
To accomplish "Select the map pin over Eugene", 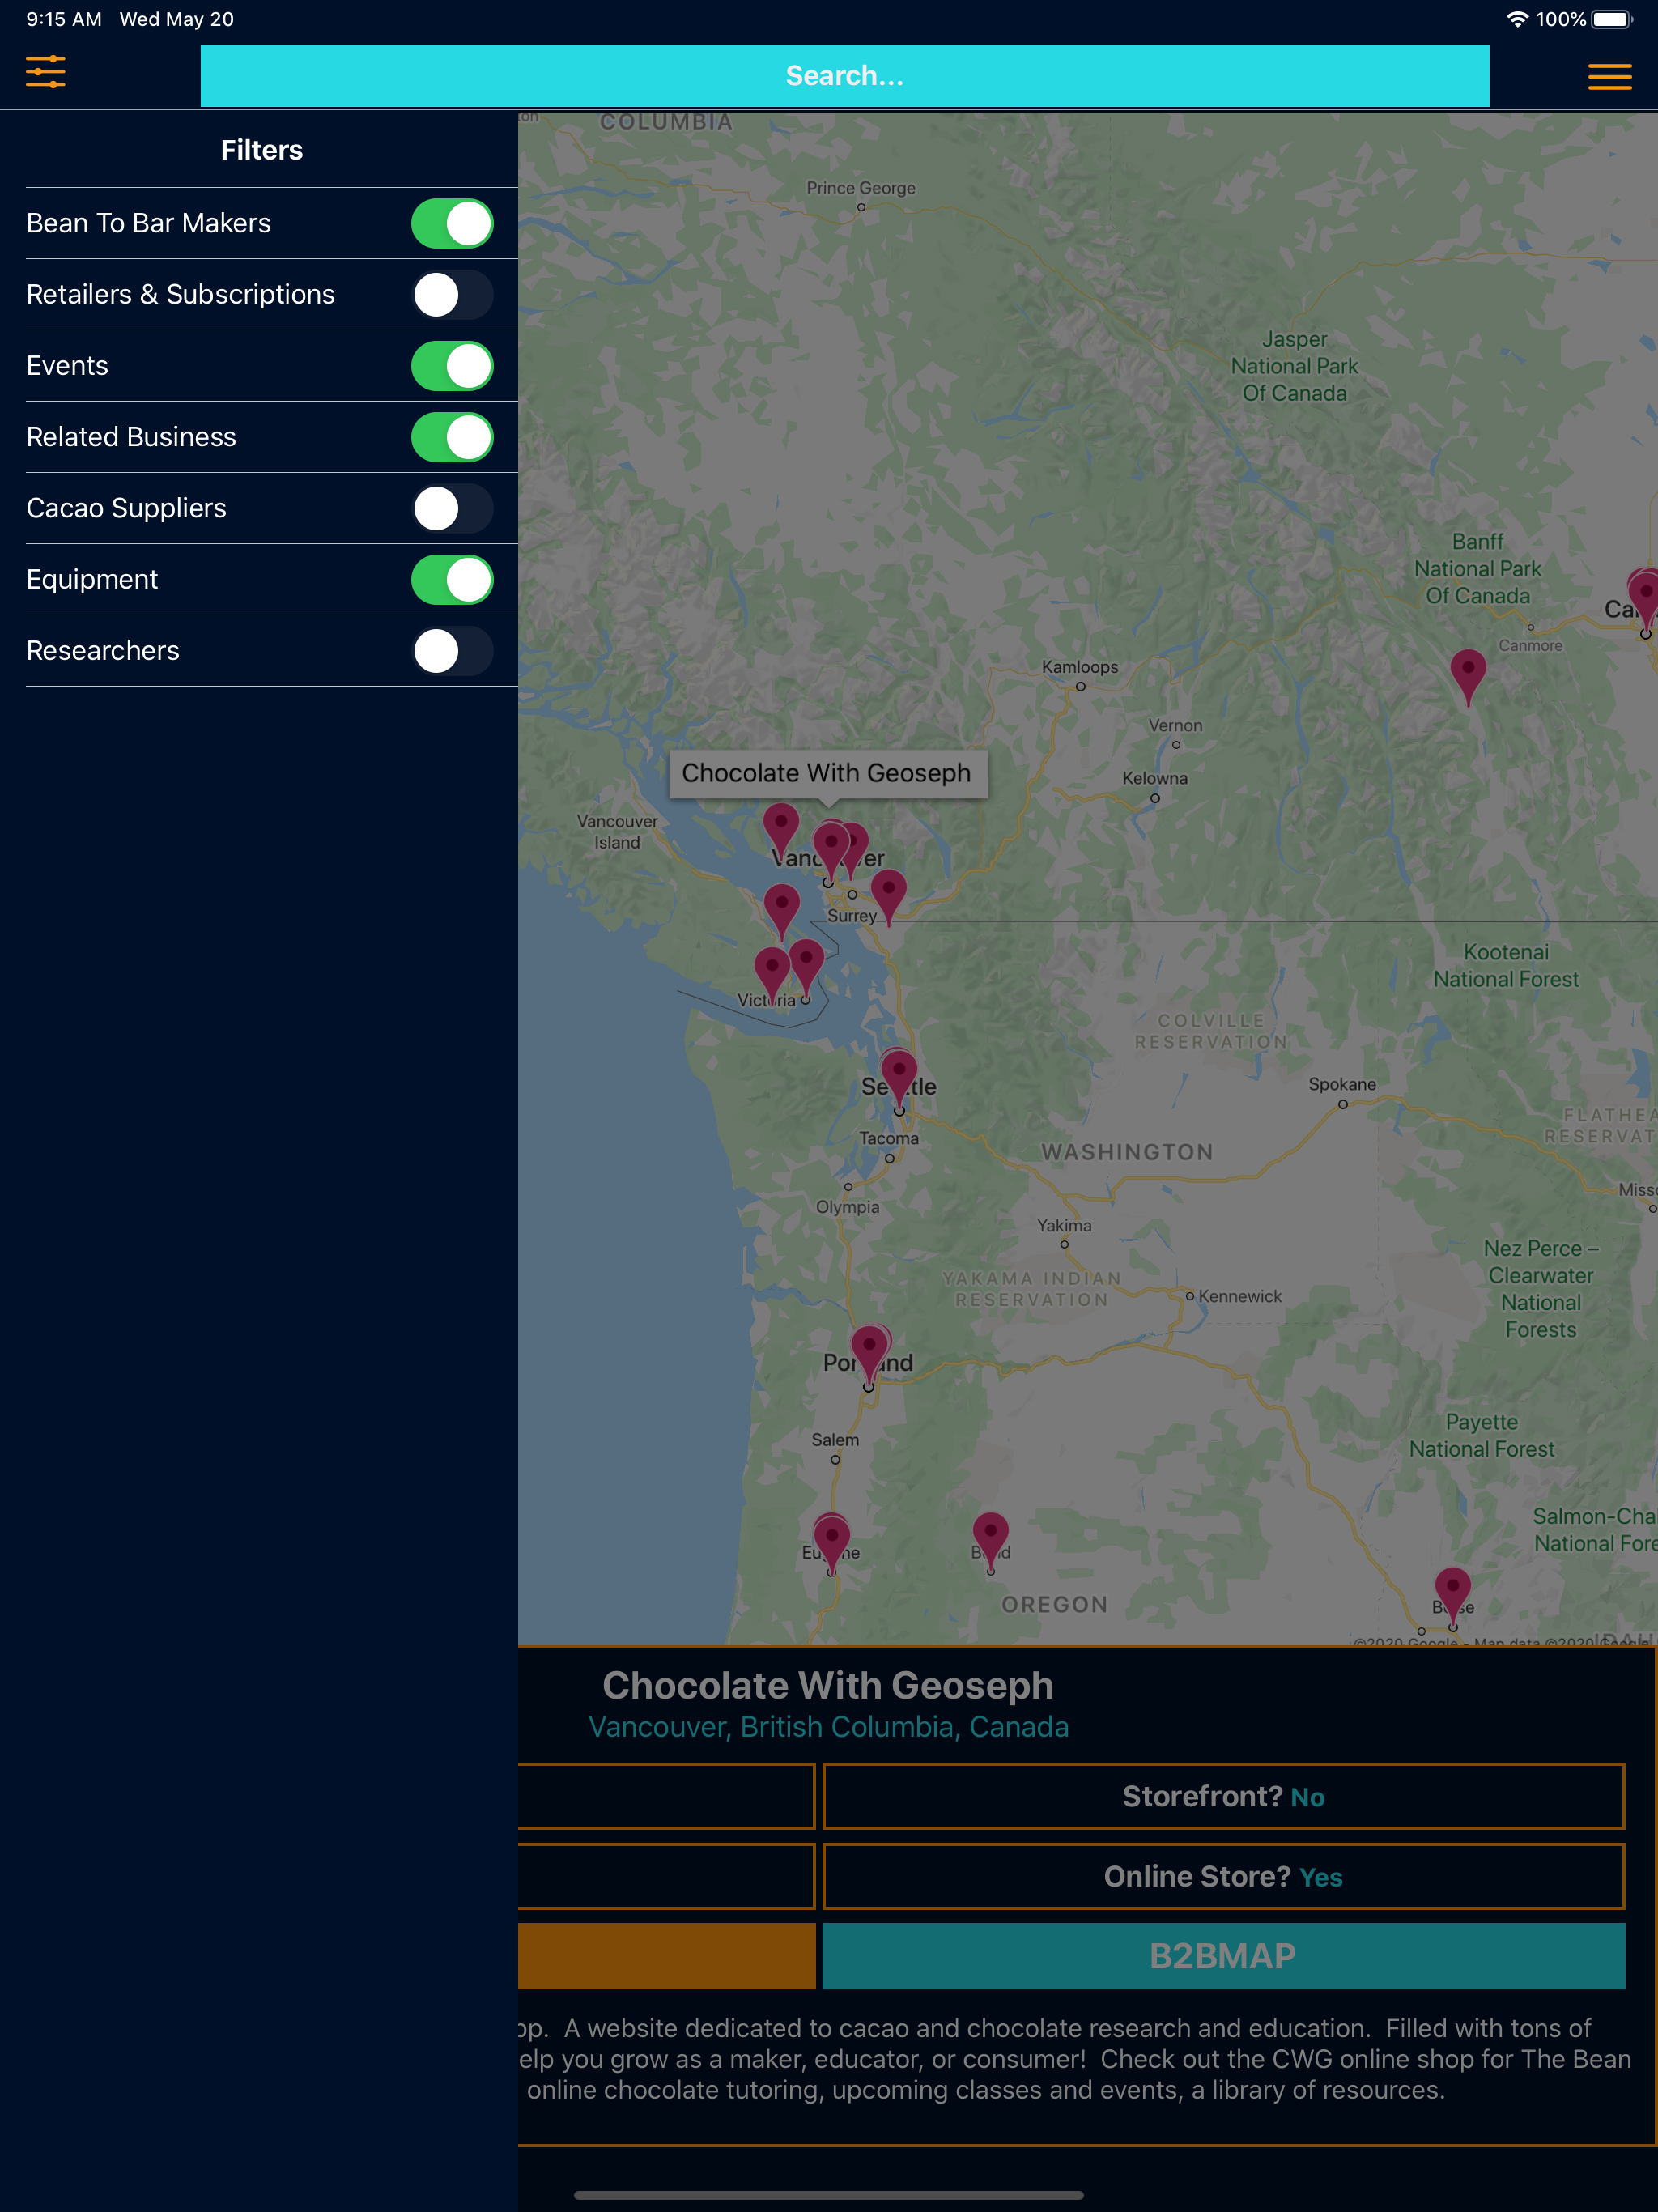I will (x=831, y=1543).
